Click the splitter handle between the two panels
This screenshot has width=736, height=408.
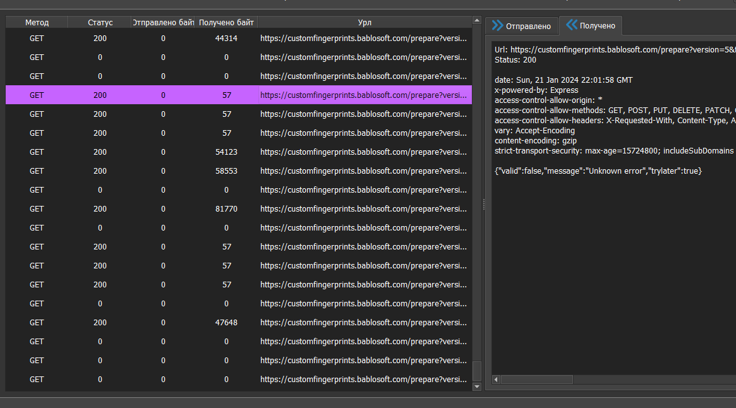pyautogui.click(x=483, y=204)
